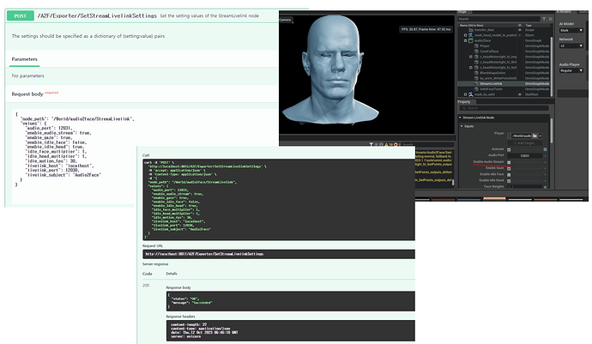Click the green swatch beside Face Weights
Image resolution: width=592 pixels, height=344 pixels.
(x=545, y=187)
